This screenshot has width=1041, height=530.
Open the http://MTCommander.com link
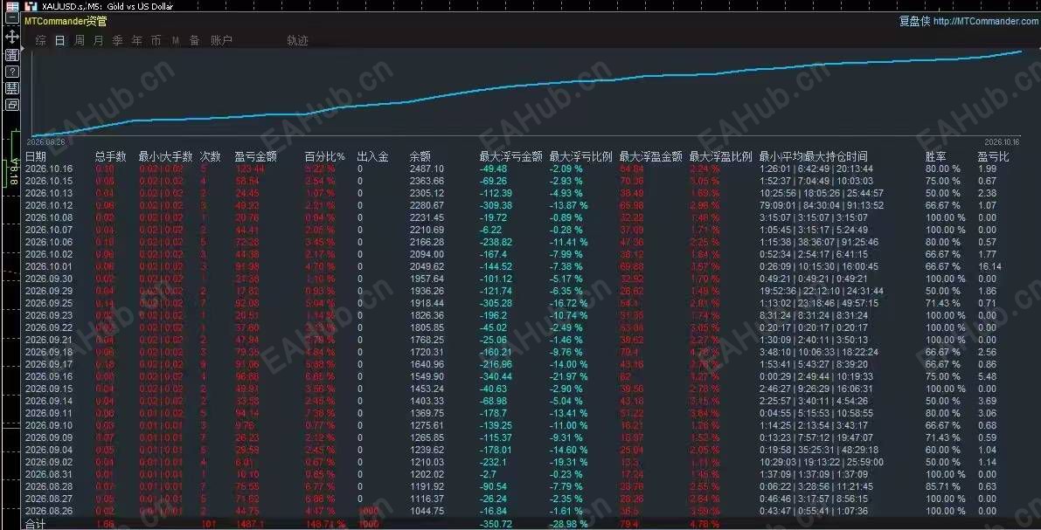(985, 21)
